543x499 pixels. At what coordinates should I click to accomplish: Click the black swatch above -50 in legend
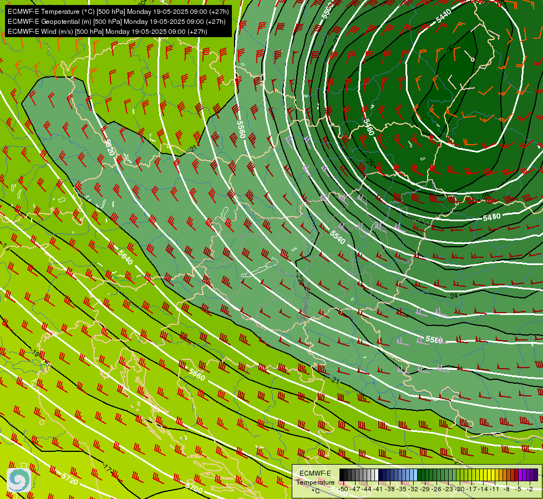pos(342,475)
